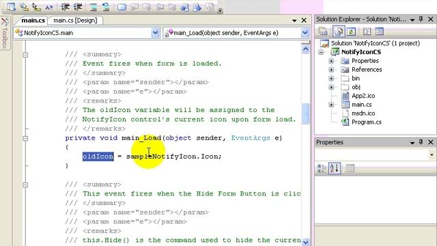Click Increase Line Indent toolbar icon
Viewport: 437px width, 246px height.
coord(78,7)
